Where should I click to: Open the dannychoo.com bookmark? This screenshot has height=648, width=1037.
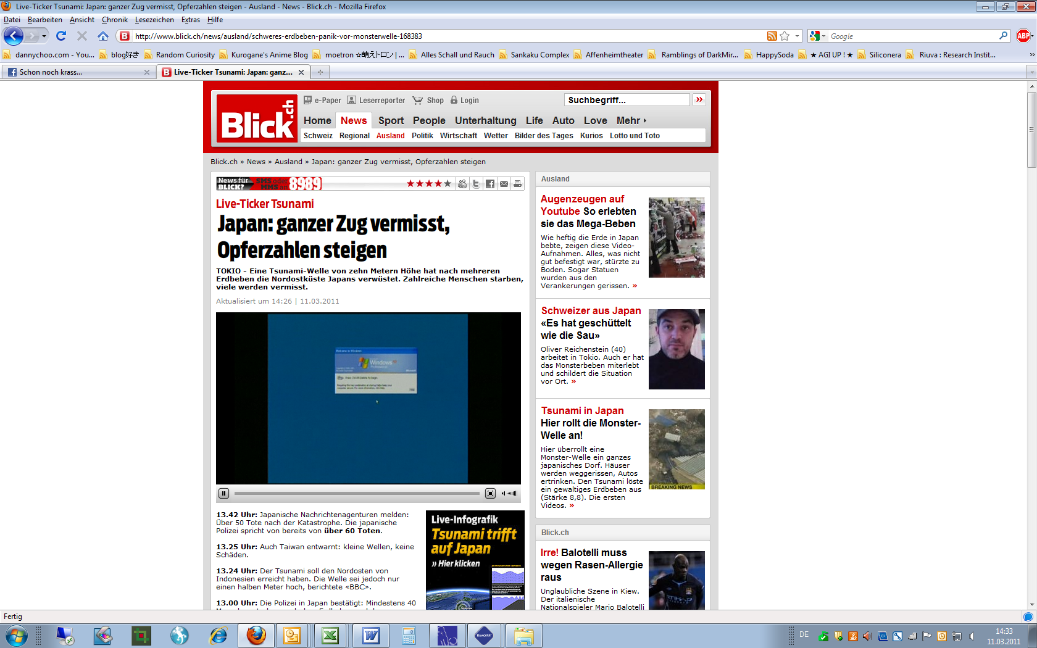point(49,54)
